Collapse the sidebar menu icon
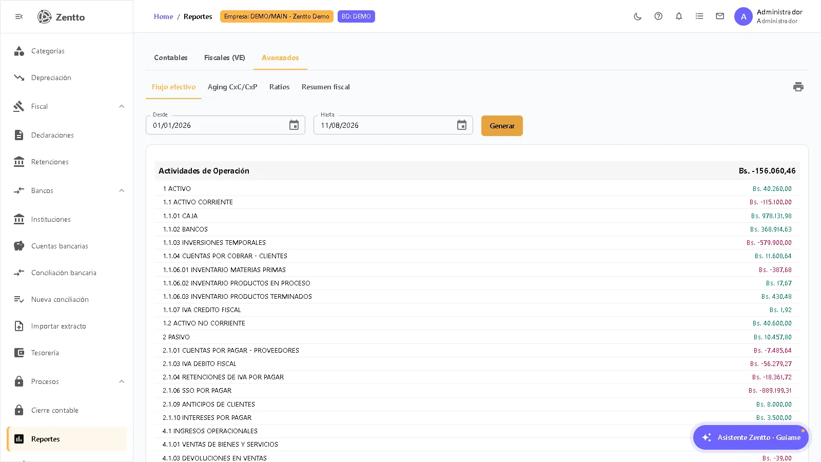821x462 pixels. pos(19,16)
